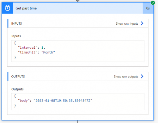Click the Show raw inputs link
Screen dimensions: 158x123
coord(127,23)
